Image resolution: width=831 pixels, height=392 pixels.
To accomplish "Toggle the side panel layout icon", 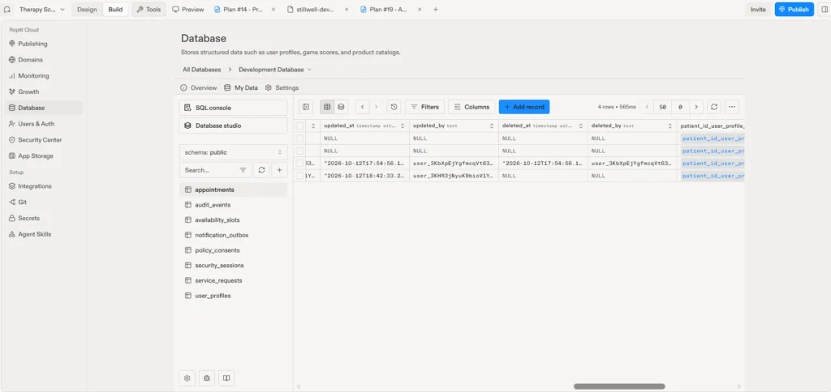I will 823,10.
